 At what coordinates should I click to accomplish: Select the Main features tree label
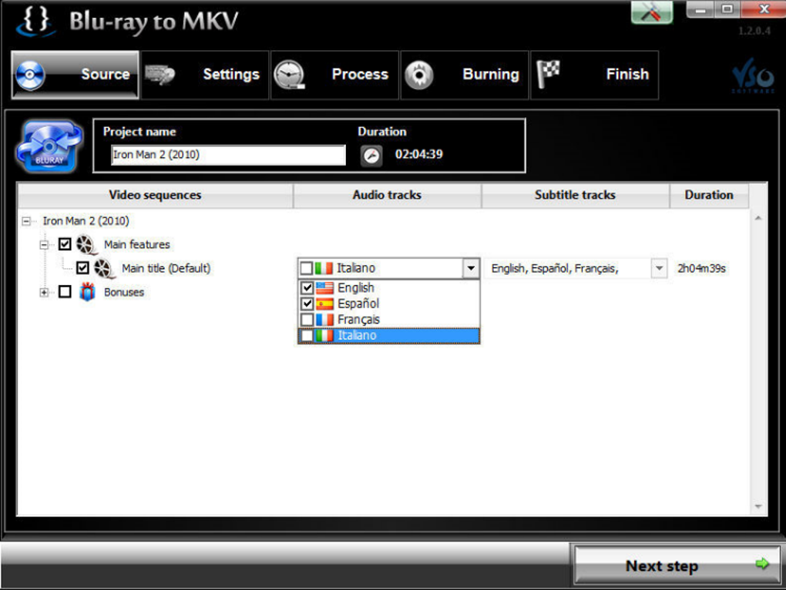[x=137, y=244]
